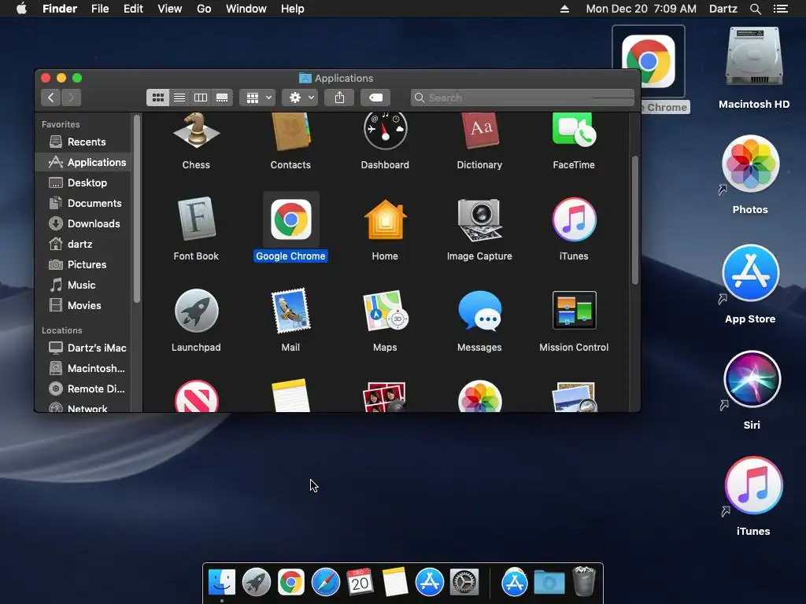Select the Mission Control application
The height and width of the screenshot is (604, 806).
(x=574, y=311)
